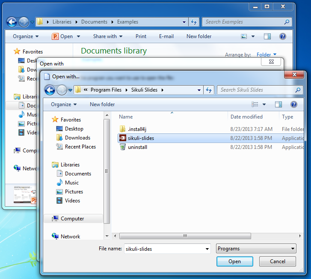The width and height of the screenshot is (311, 279).
Task: Expand the Explorer address bar dropdown arrow
Action: click(x=184, y=22)
